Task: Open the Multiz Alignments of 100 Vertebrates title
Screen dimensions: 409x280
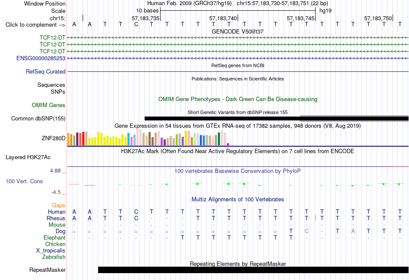Action: coord(238,200)
